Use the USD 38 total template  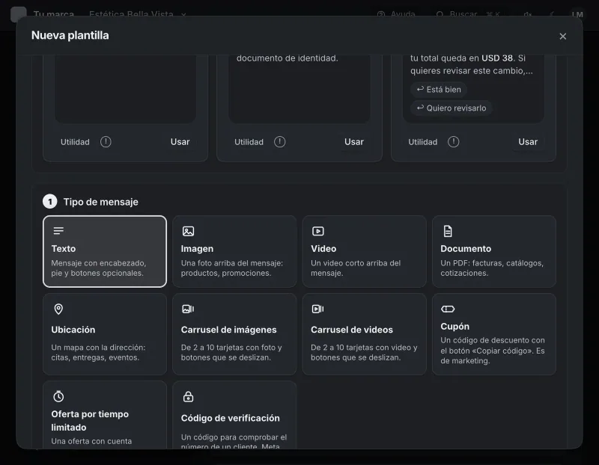point(528,142)
